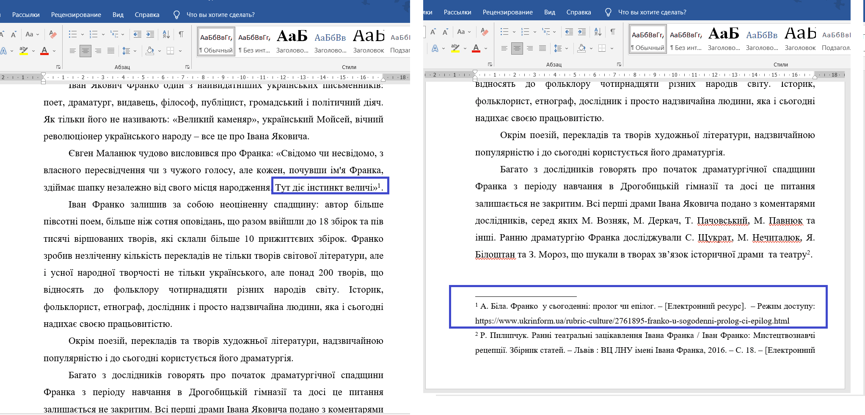Clear all formatting in left window
865x415 pixels.
coord(53,34)
